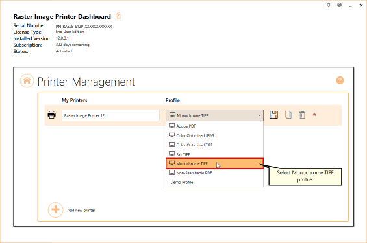This screenshot has width=367, height=243.
Task: Click the plus icon to add printer
Action: click(55, 209)
